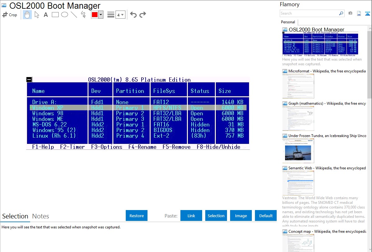This screenshot has height=252, width=372.
Task: Select the ellipse shape tool
Action: coord(65,15)
